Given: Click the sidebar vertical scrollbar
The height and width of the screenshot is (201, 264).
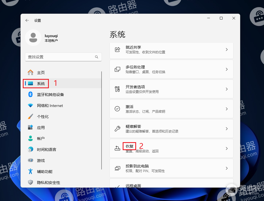Looking at the screenshot, I should (x=102, y=120).
